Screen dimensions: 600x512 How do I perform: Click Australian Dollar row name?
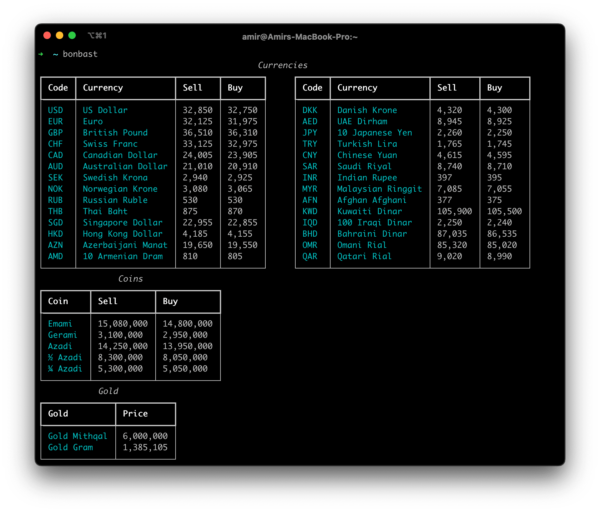pos(125,166)
